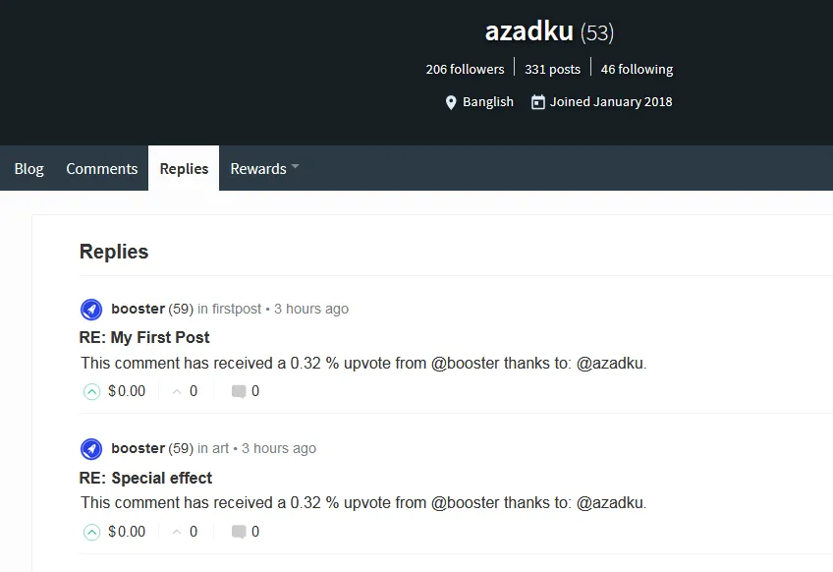833x572 pixels.
Task: View the 206 followers list
Action: (465, 69)
